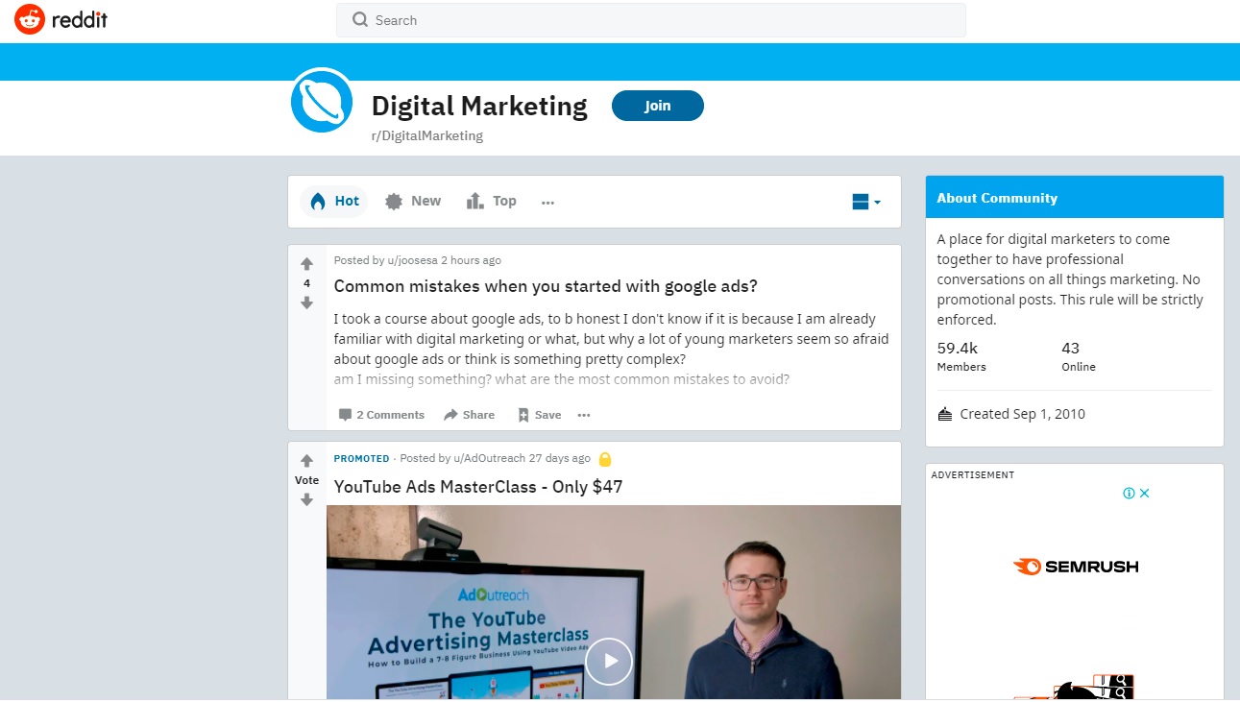Click the vote score 4

[306, 283]
